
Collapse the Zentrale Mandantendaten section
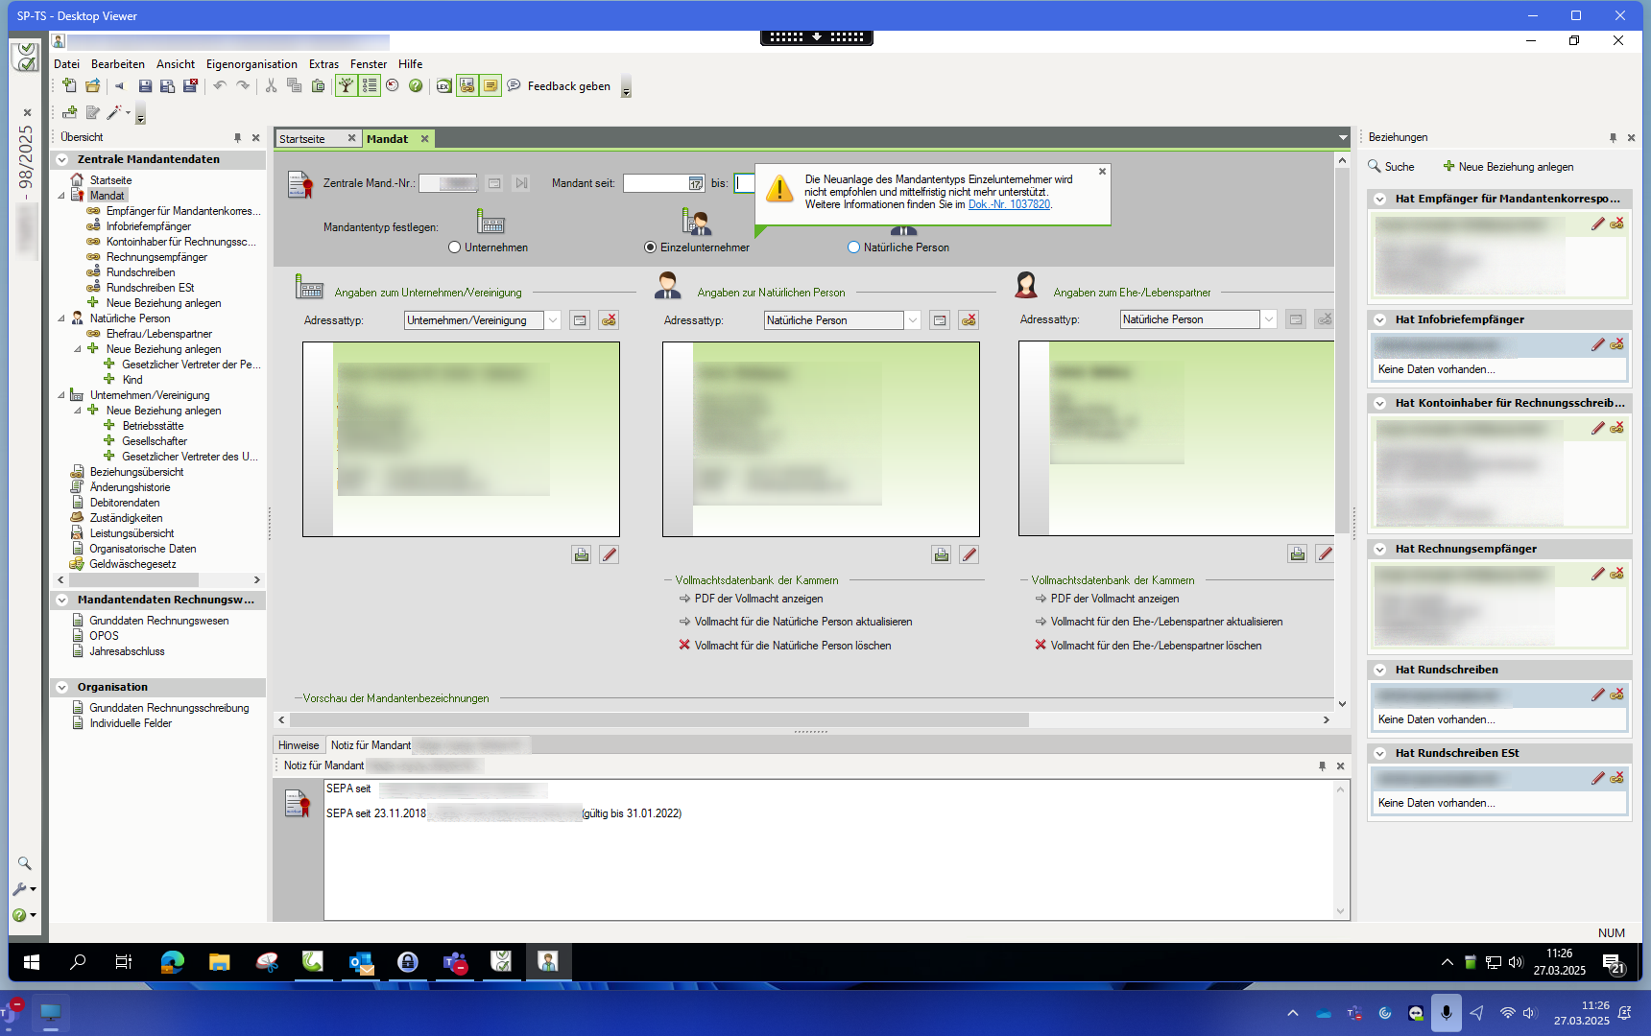click(x=62, y=160)
